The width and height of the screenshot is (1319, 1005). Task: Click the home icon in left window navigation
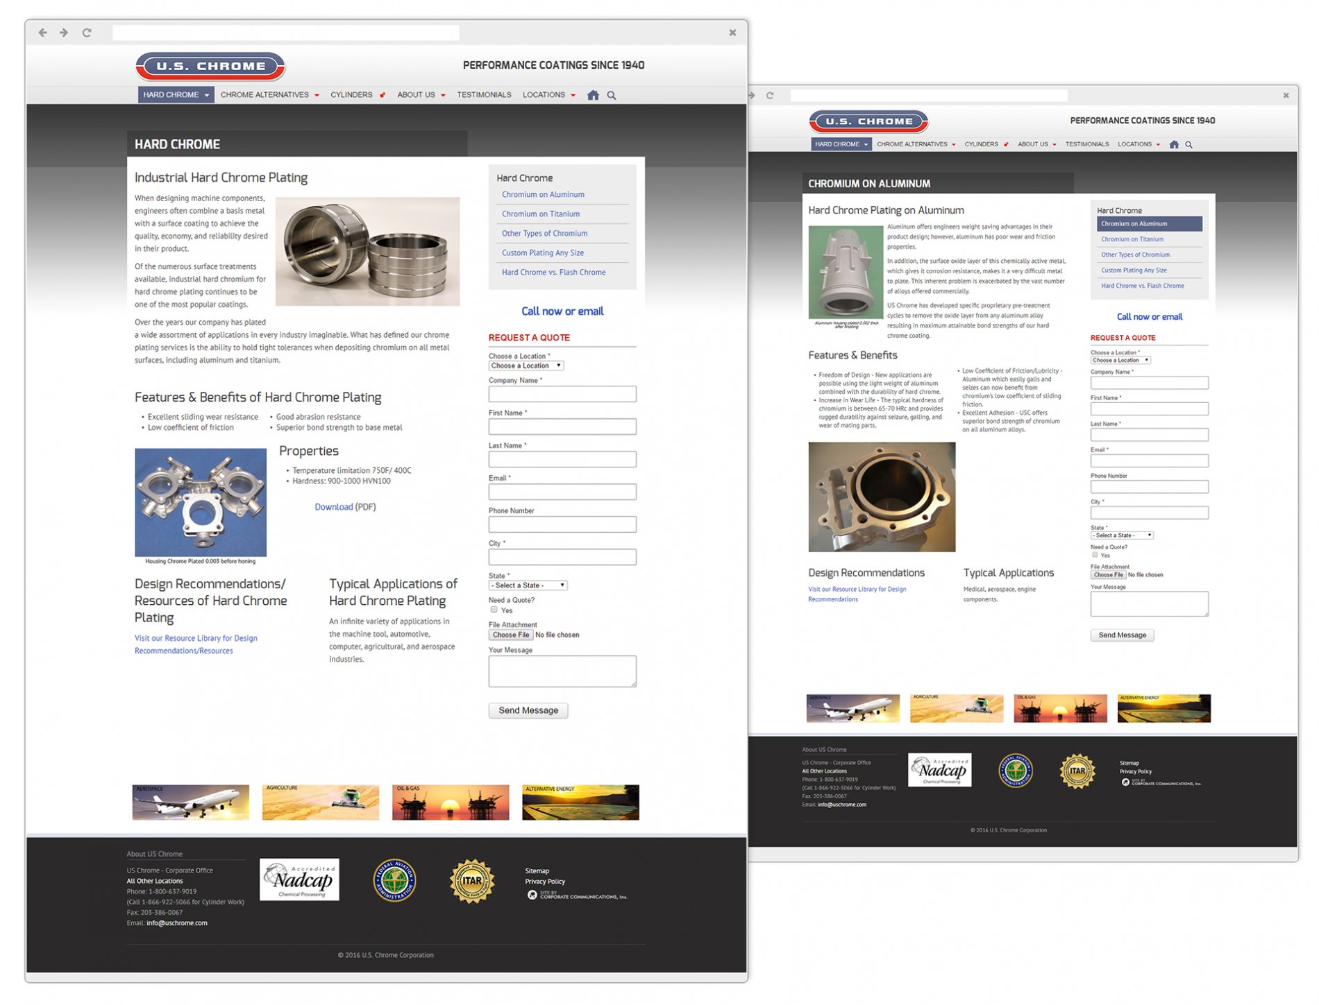593,95
